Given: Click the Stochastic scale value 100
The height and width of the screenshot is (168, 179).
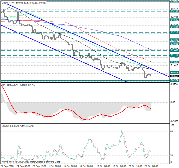Looking at the screenshot, I should pyautogui.click(x=172, y=125).
